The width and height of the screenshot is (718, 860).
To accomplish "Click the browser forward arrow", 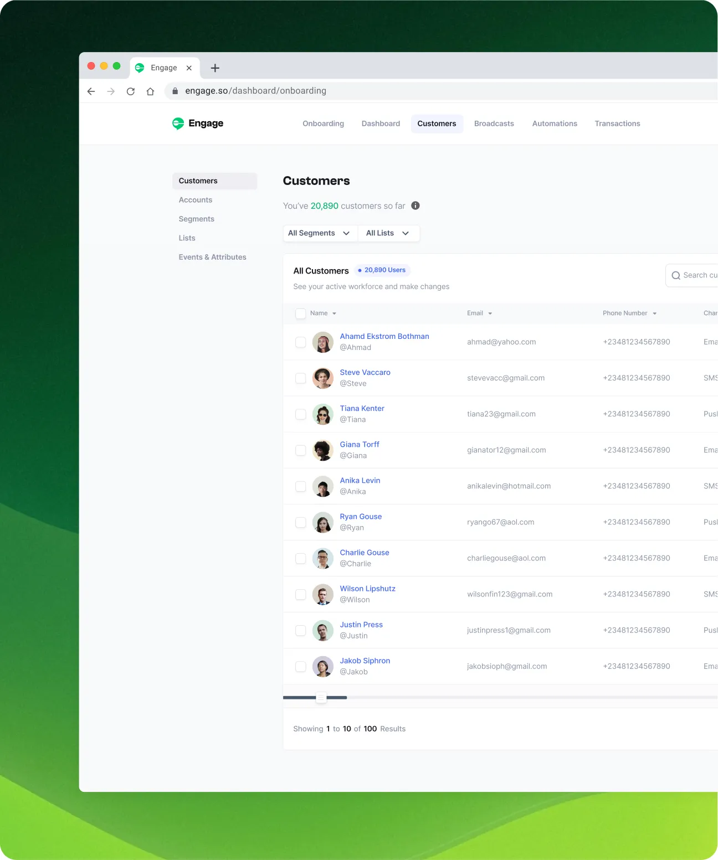I will [111, 91].
